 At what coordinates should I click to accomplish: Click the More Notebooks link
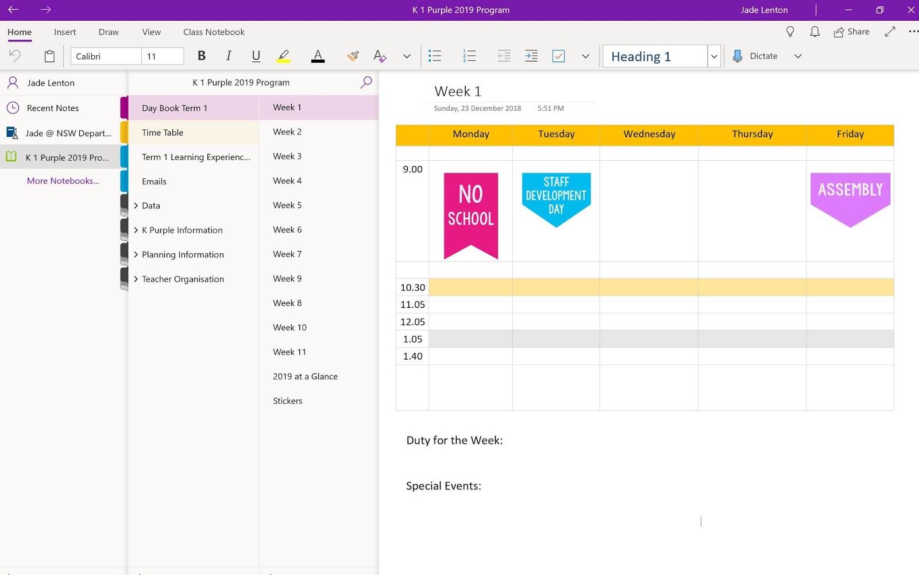63,180
